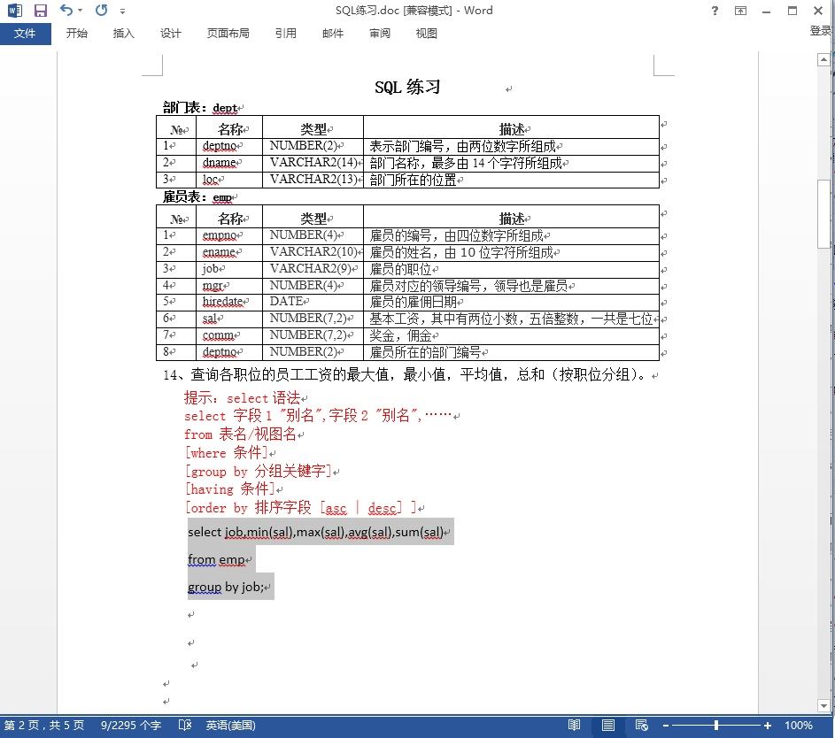Image resolution: width=835 pixels, height=738 pixels.
Task: Click the SQL 练习 document title
Action: 407,87
